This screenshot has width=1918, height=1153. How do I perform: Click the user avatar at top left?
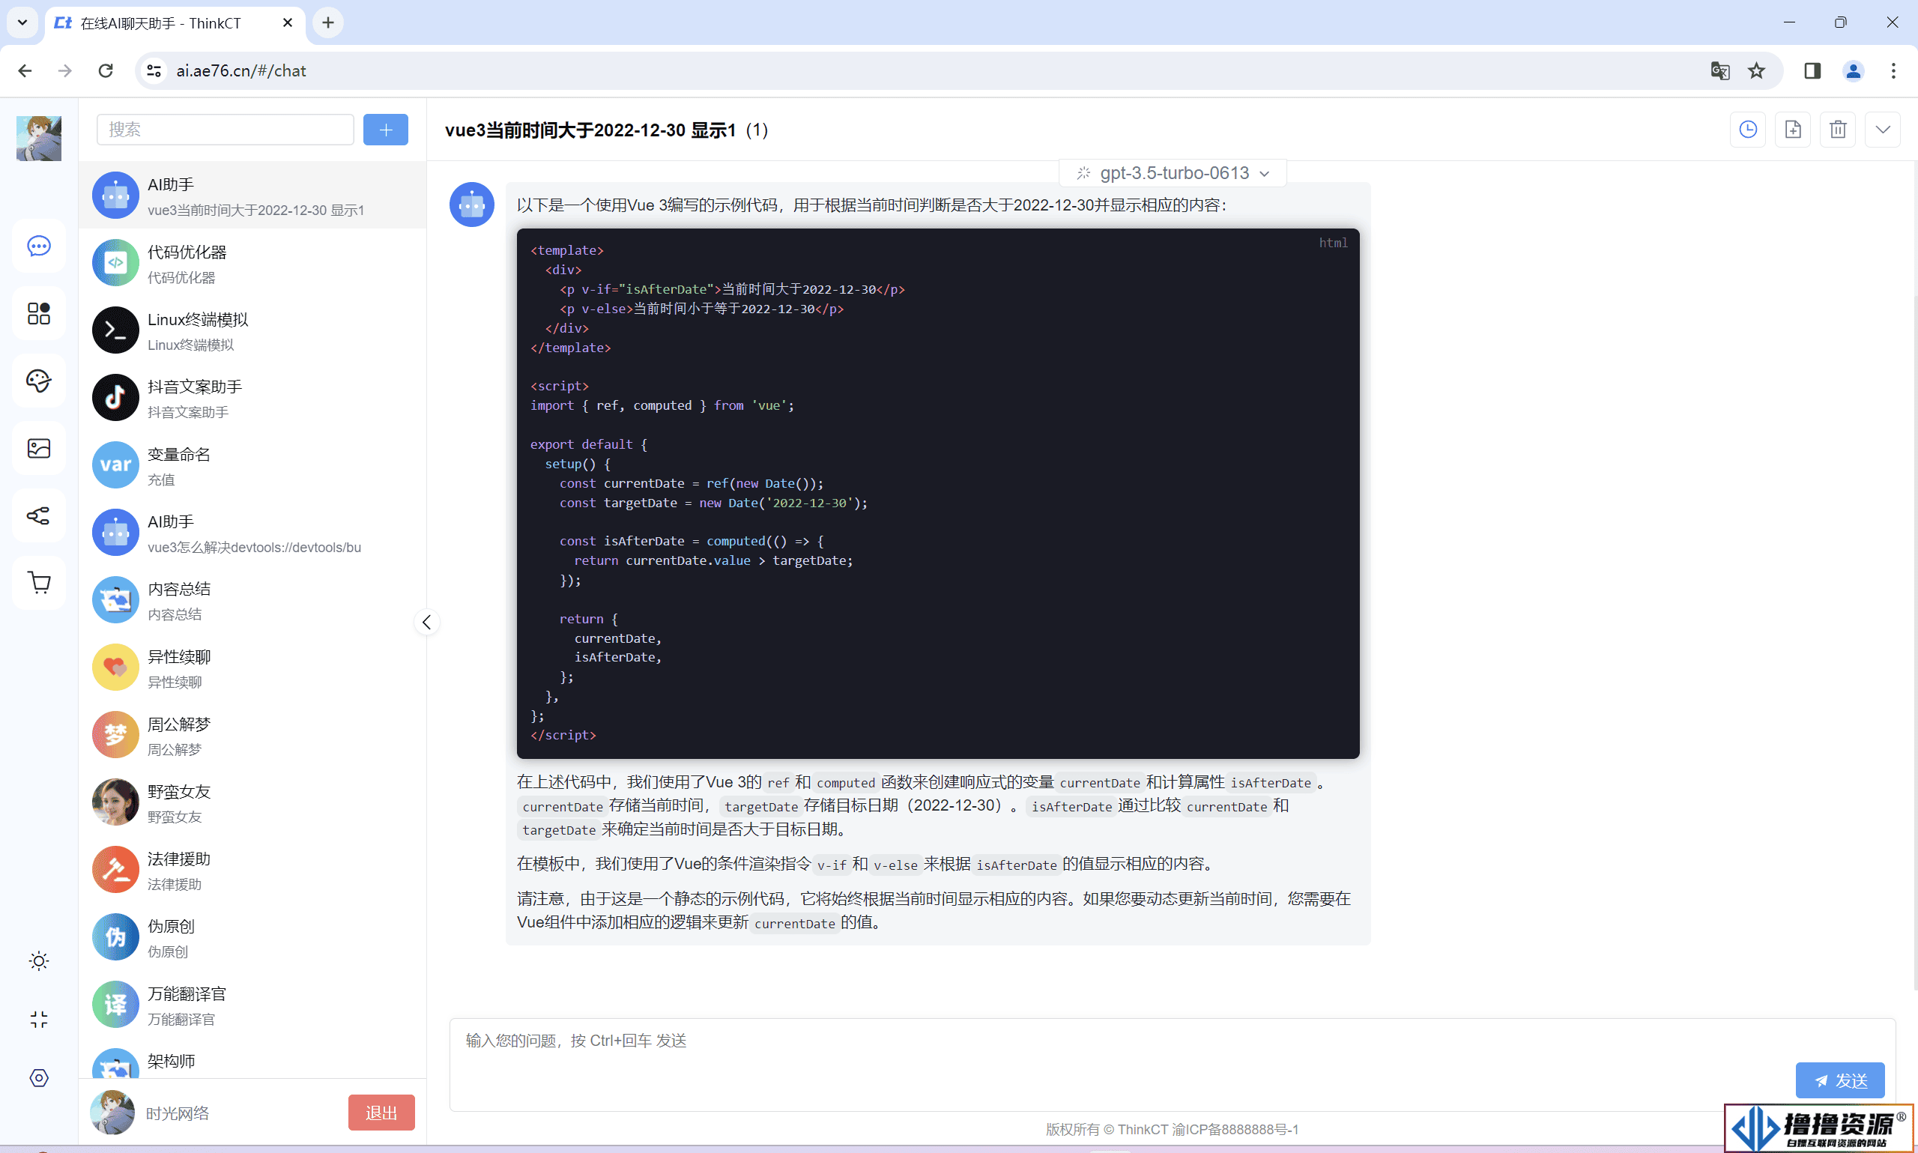point(39,139)
